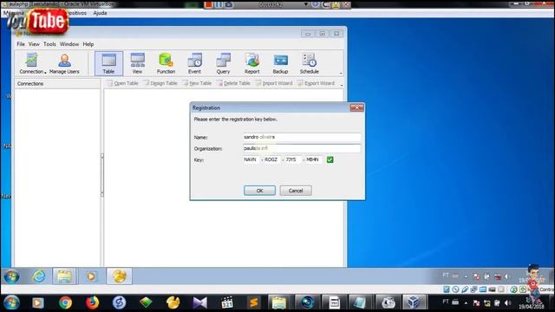Select the View toolbar icon
Viewport: 555px width, 312px height.
click(x=137, y=63)
